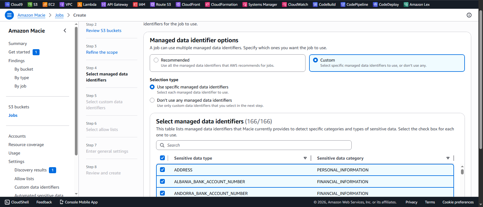483x207 pixels.
Task: Uncheck the ADDRESS identifier checkbox
Action: pos(162,170)
